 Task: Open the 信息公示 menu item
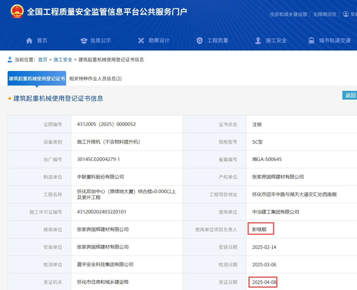[100, 41]
